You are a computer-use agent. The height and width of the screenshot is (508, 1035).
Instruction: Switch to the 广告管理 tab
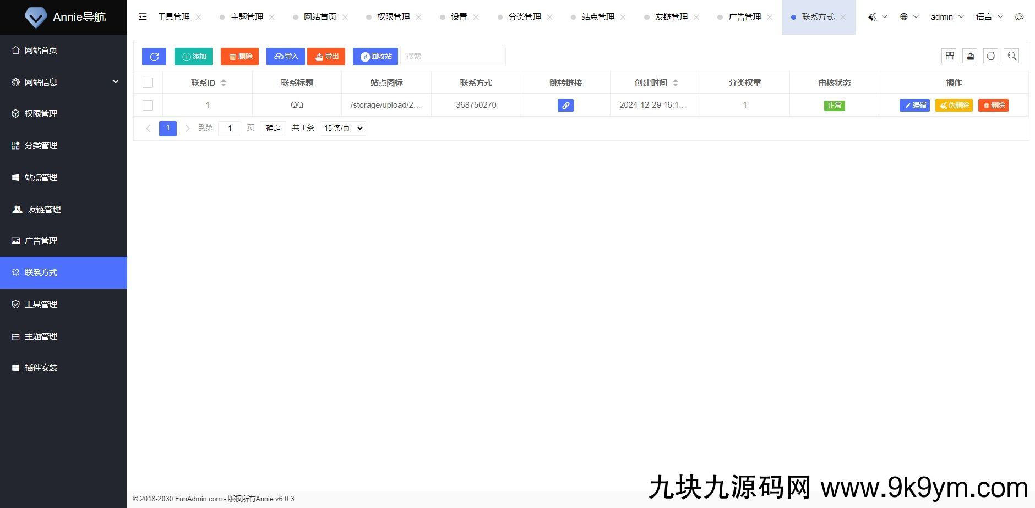745,17
